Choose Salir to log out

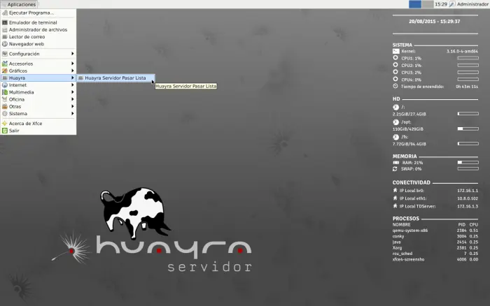click(x=38, y=131)
